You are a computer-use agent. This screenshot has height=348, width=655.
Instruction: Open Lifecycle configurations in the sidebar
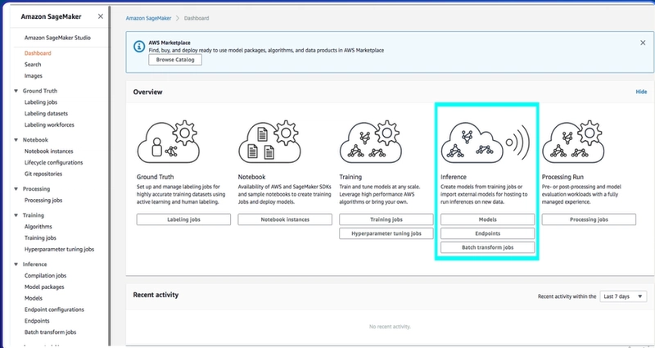(53, 162)
